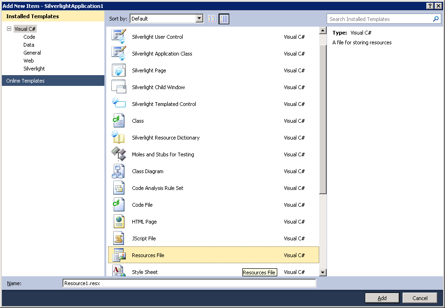Switch to small icons view
Screen dimensions: 445x308
212,19
